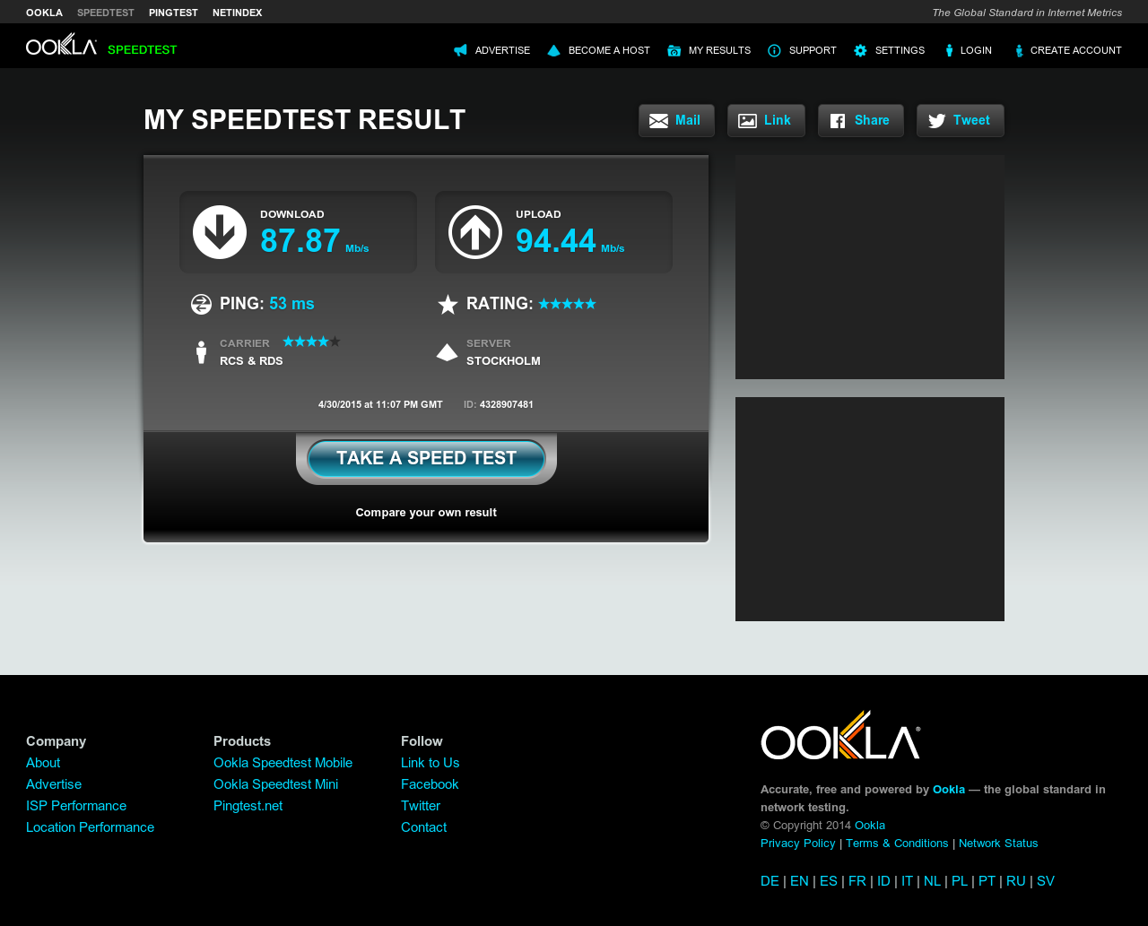
Task: Click the server pyramid icon
Action: [448, 352]
